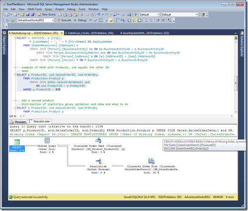Switch output to Results to Text
The height and width of the screenshot is (211, 248).
coord(129,20)
